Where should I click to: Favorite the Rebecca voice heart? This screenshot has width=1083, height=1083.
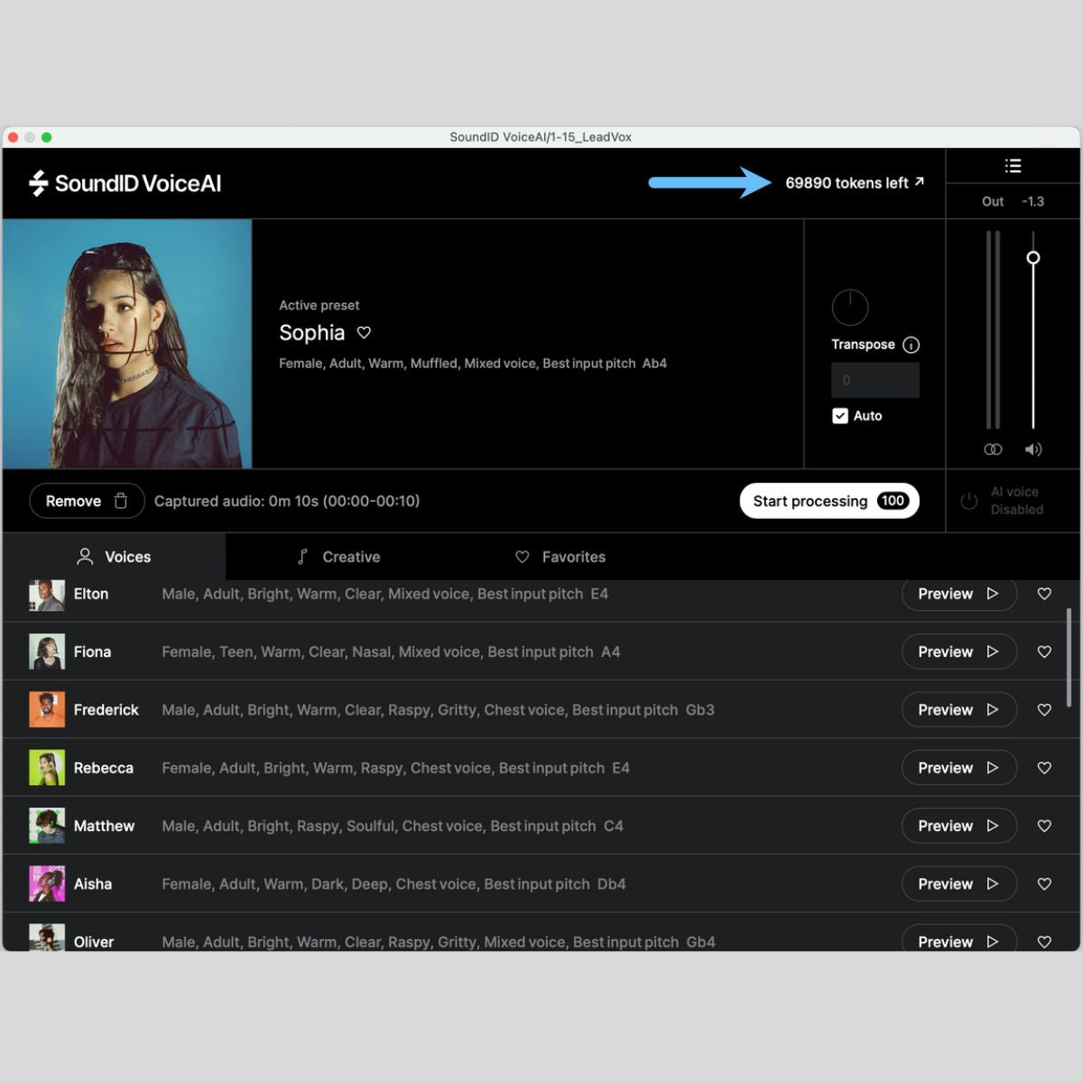click(x=1044, y=768)
